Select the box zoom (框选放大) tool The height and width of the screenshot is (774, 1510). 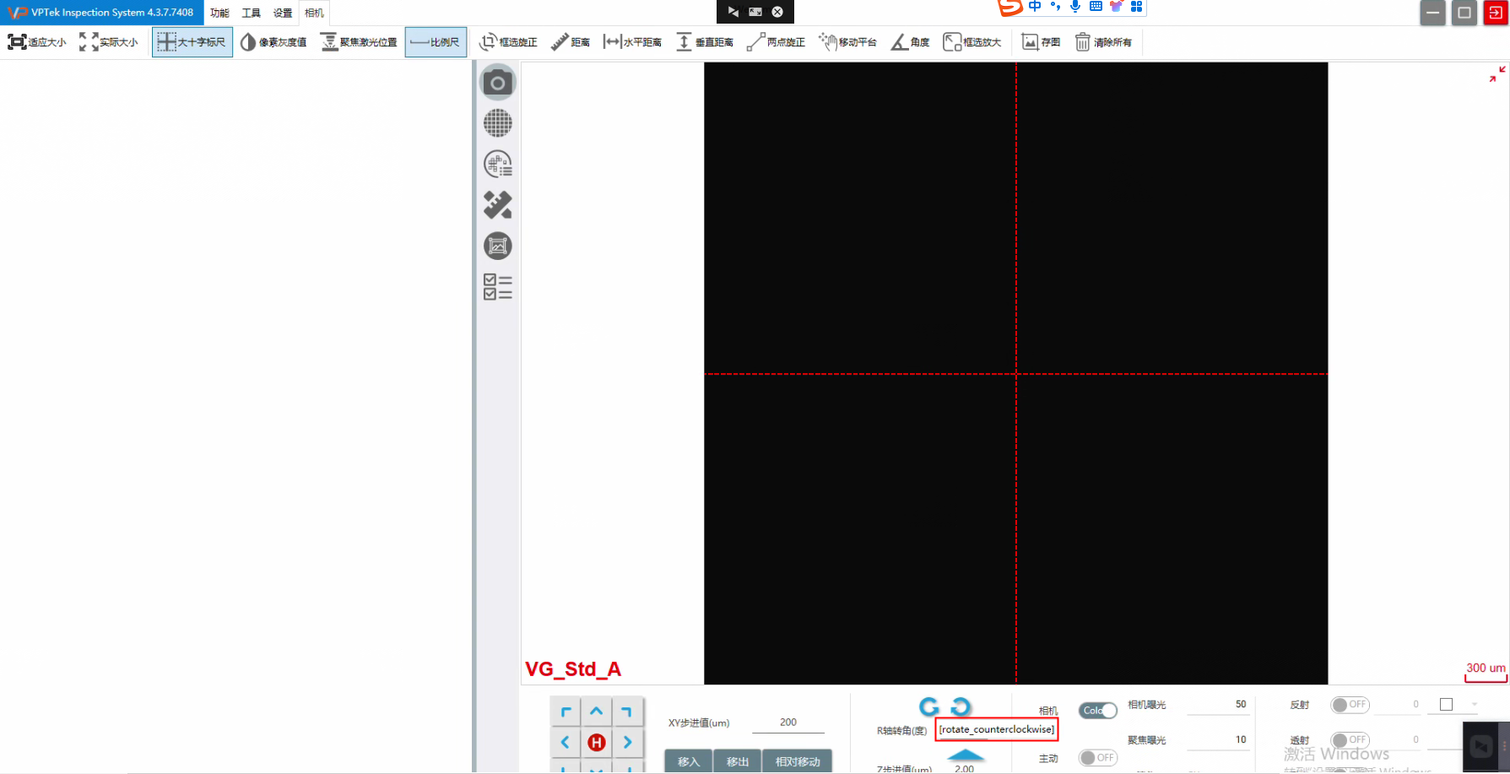point(972,42)
